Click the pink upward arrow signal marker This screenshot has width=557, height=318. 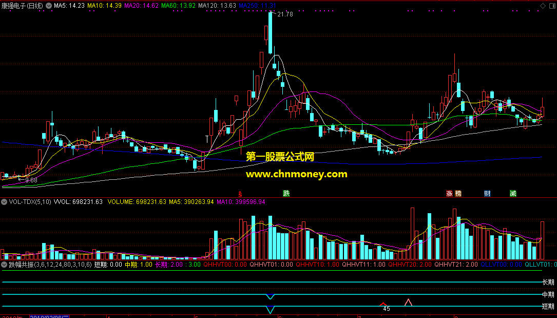(x=408, y=303)
